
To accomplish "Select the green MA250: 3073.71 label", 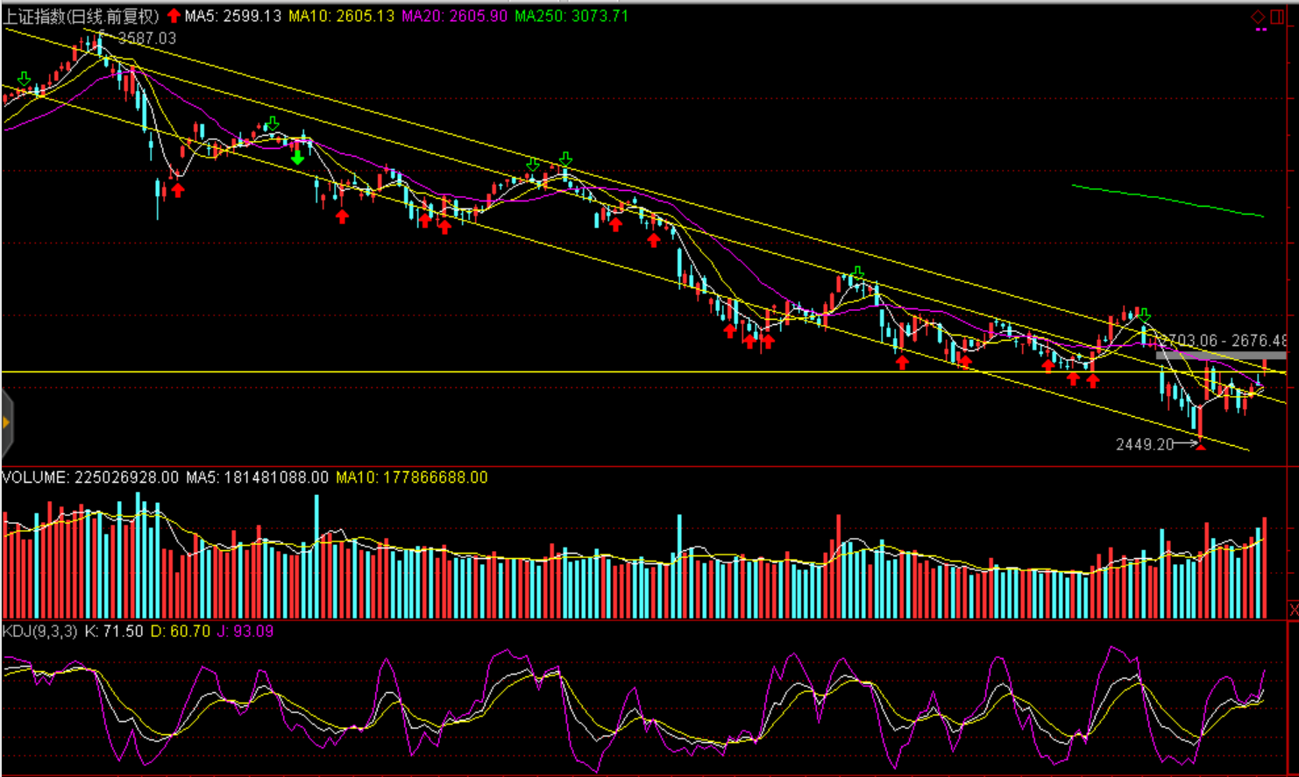I will 571,16.
